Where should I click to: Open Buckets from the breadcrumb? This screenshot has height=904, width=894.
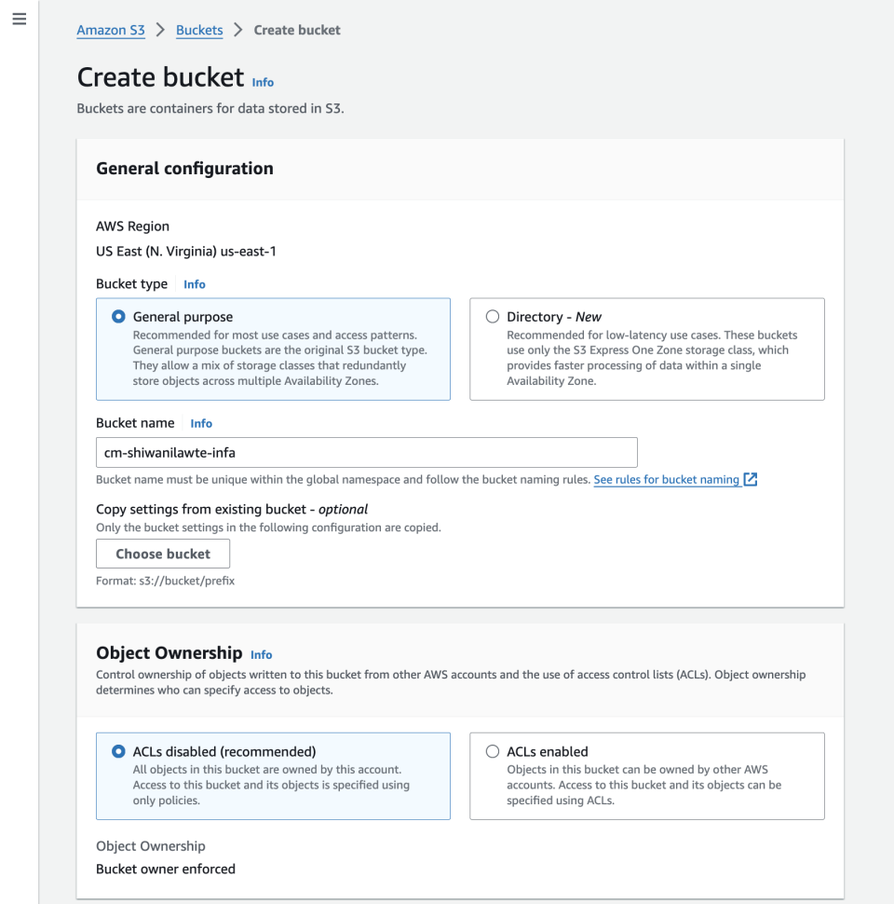click(198, 30)
